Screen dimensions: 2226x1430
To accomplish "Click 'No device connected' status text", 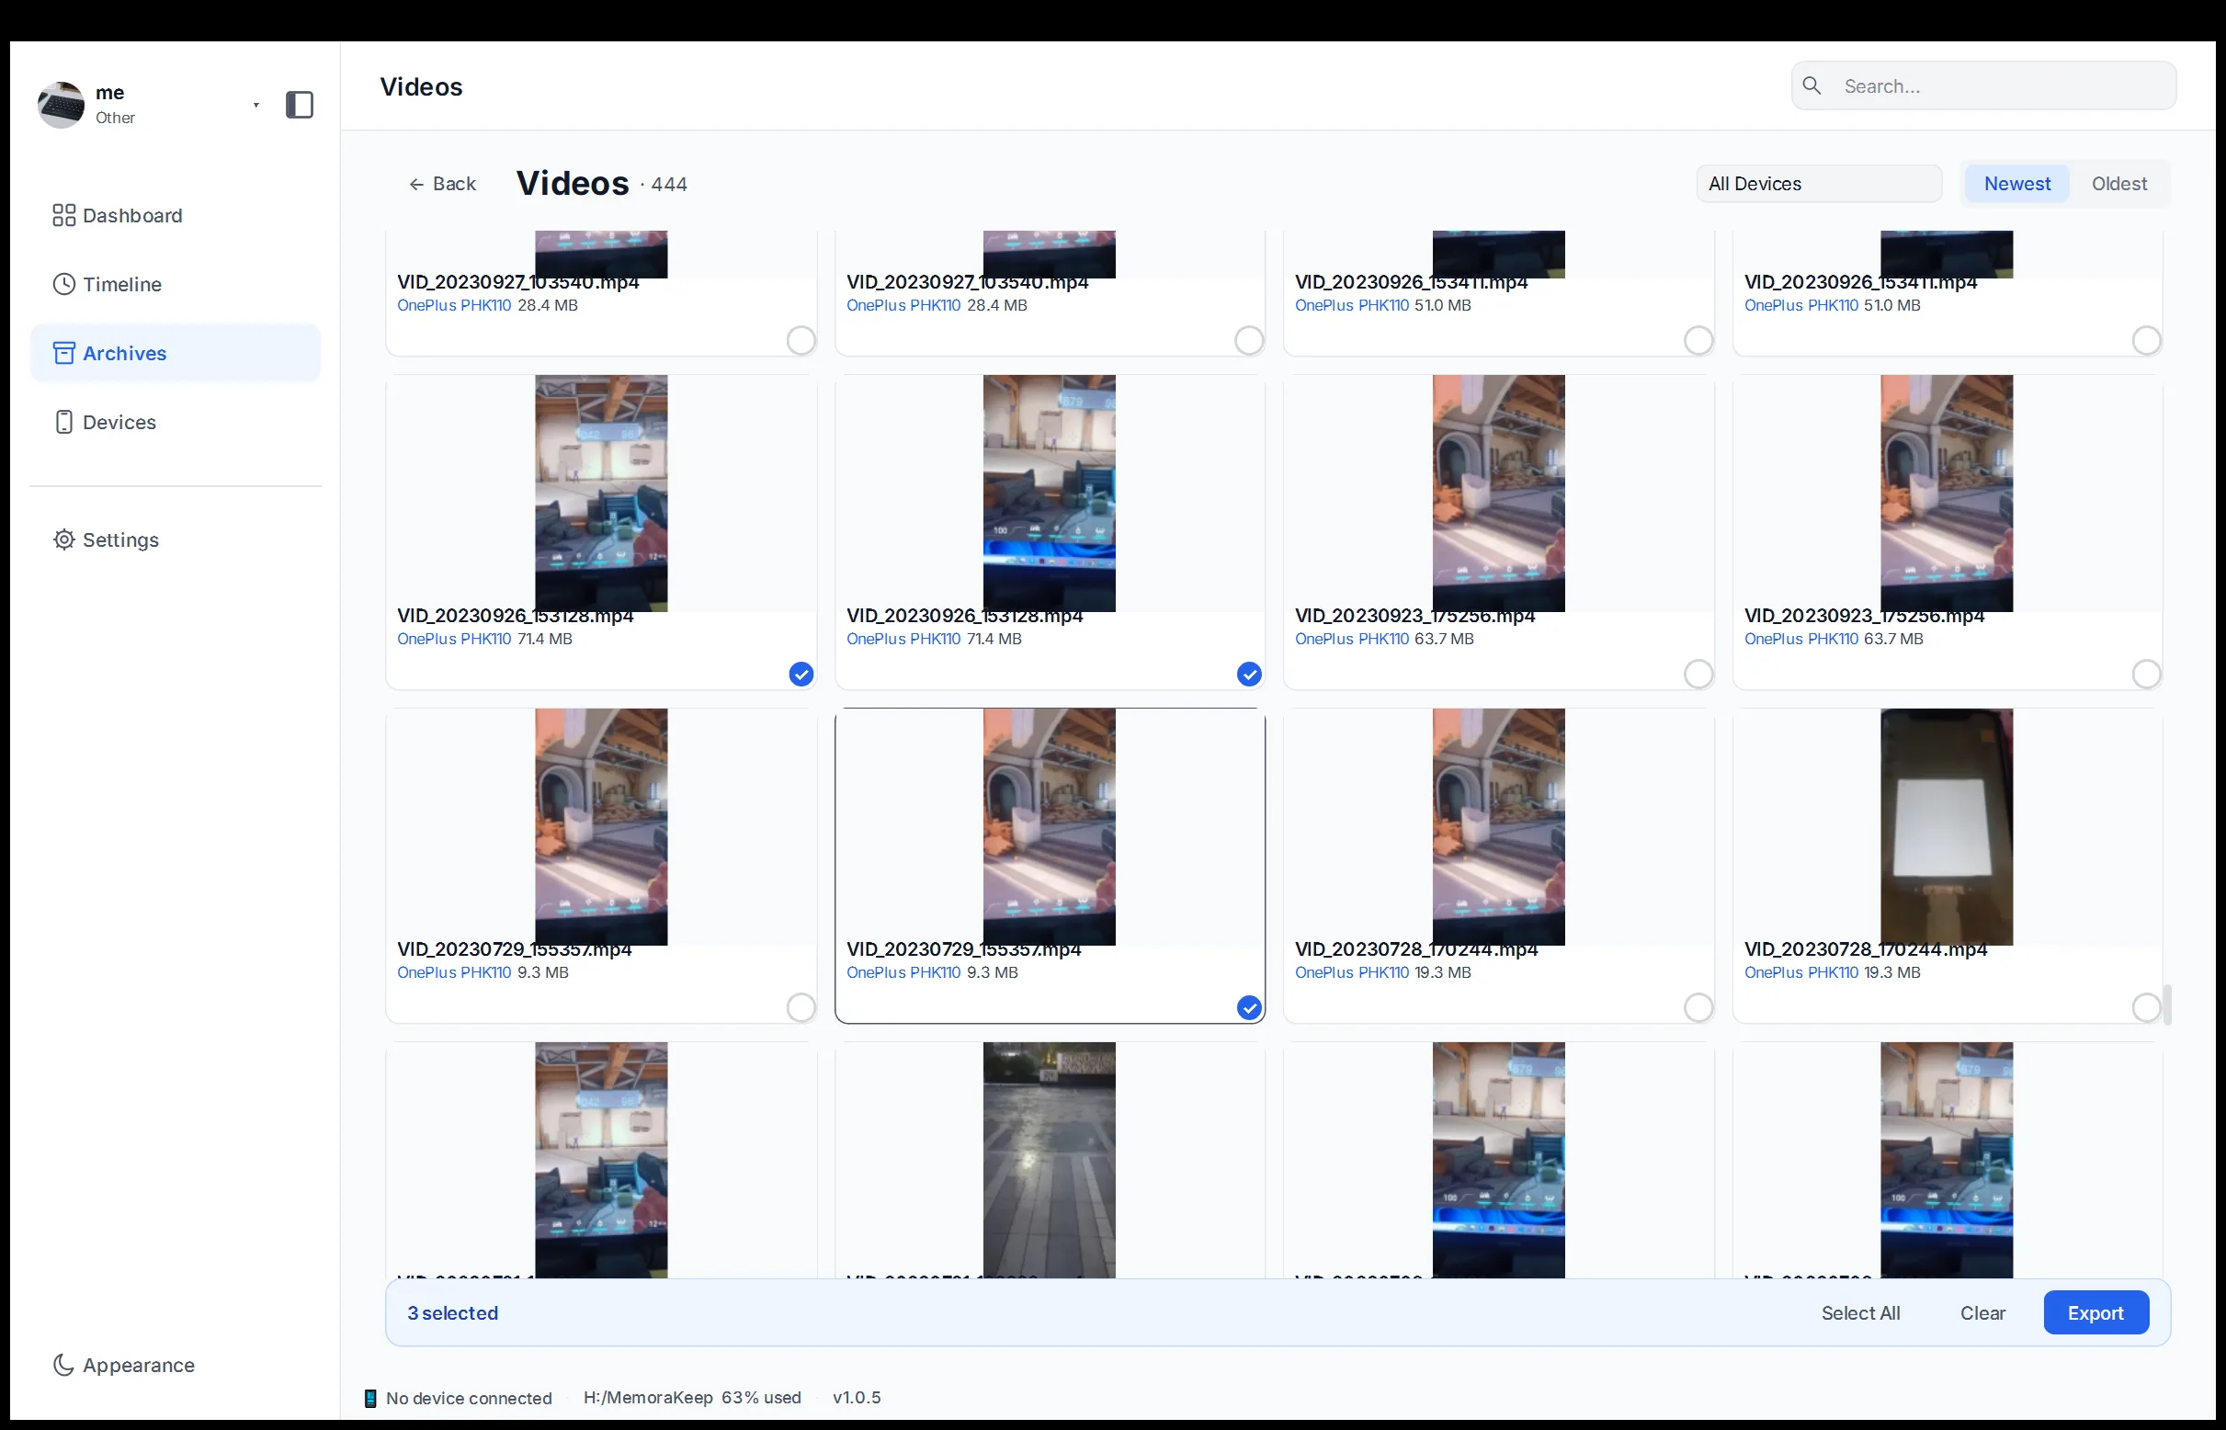I will tap(468, 1398).
